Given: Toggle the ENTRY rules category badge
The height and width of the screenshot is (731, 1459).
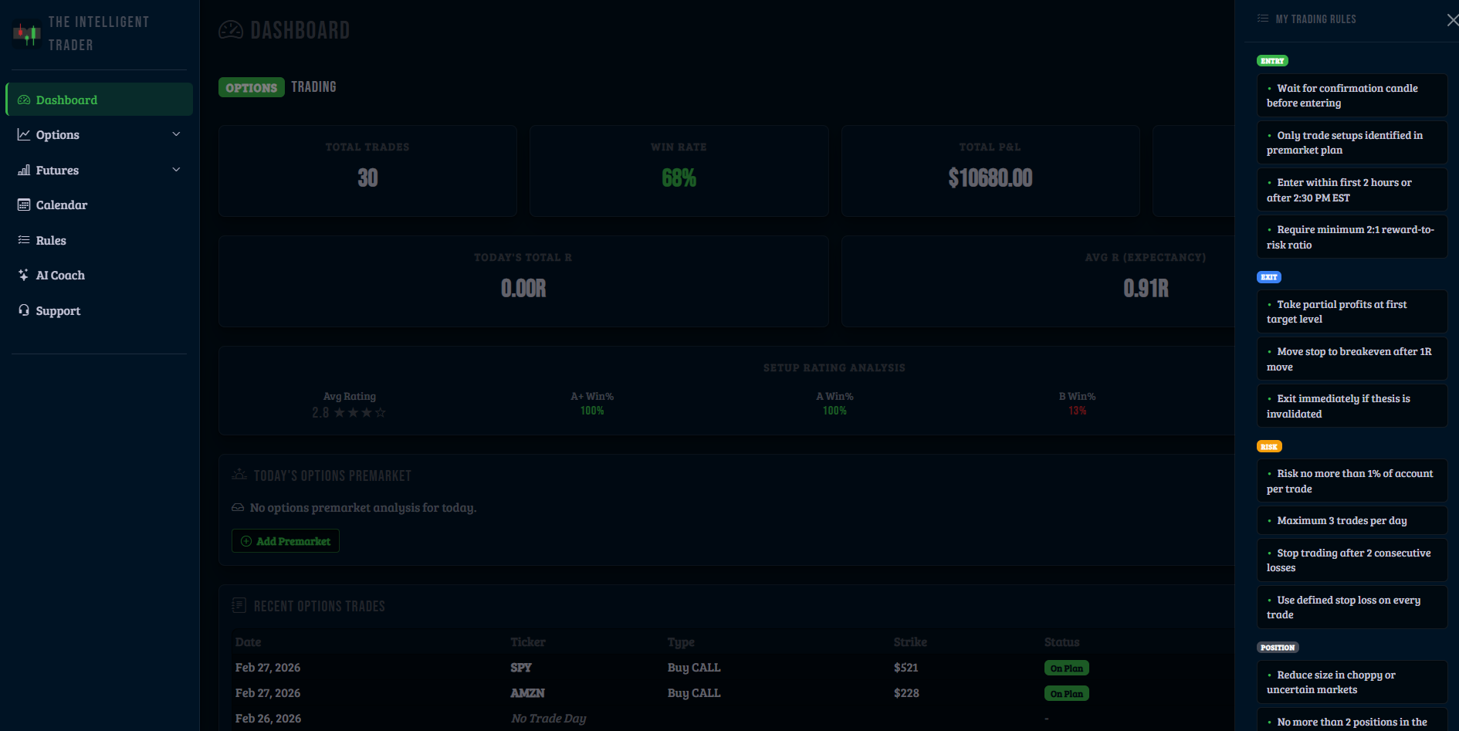Looking at the screenshot, I should pos(1272,60).
